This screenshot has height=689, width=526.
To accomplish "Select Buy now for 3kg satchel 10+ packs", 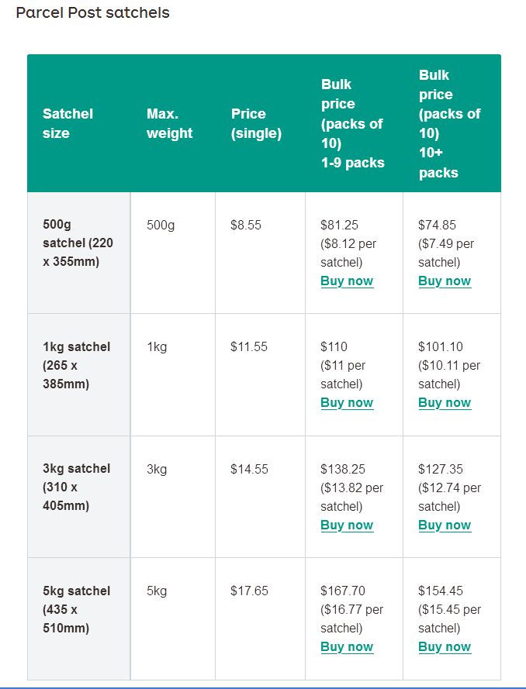I will click(x=445, y=525).
